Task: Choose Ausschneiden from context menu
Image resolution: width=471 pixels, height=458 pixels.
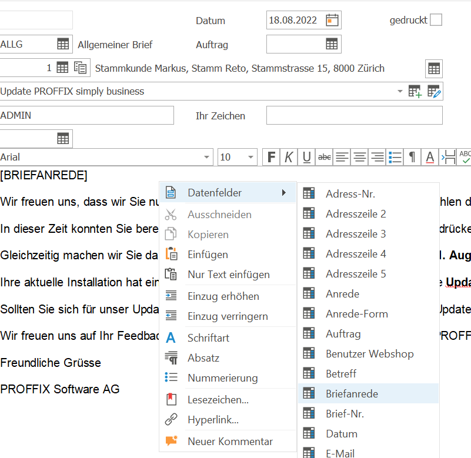Action: click(228, 215)
